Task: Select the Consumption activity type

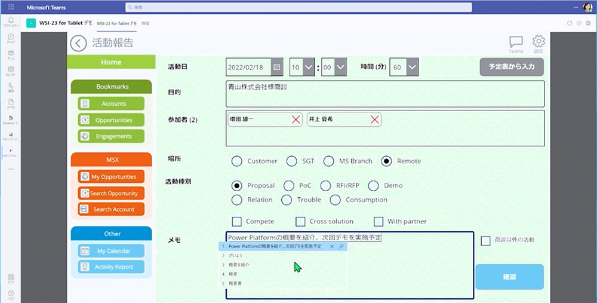Action: [x=335, y=200]
